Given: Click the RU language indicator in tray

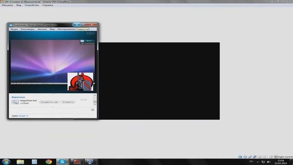Looking at the screenshot, I should [x=251, y=162].
